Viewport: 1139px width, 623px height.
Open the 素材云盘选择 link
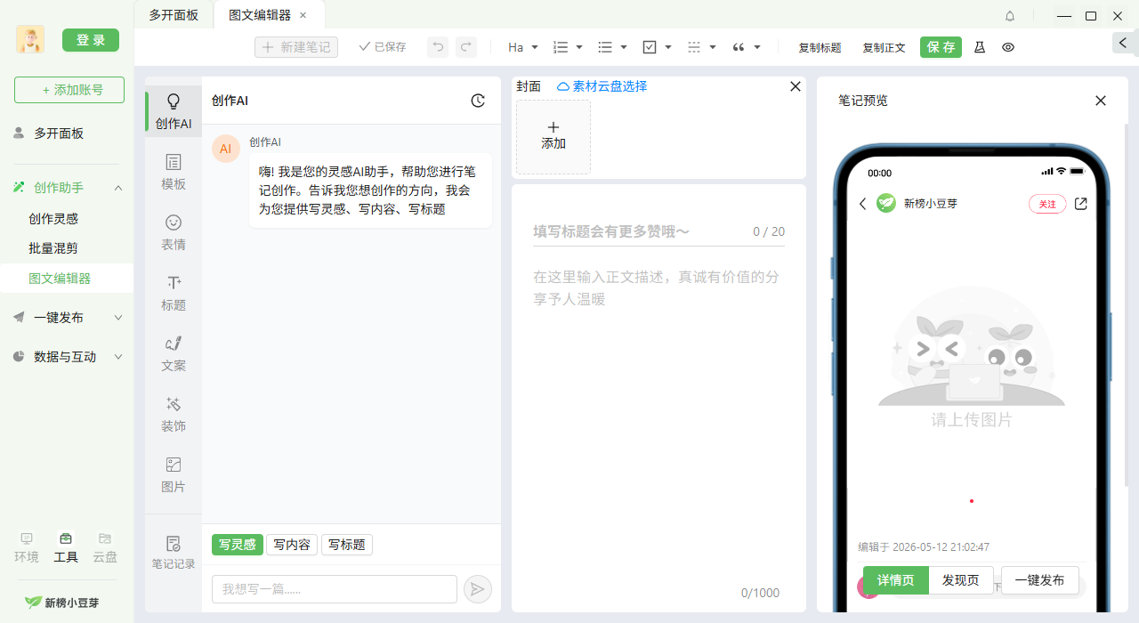(602, 86)
